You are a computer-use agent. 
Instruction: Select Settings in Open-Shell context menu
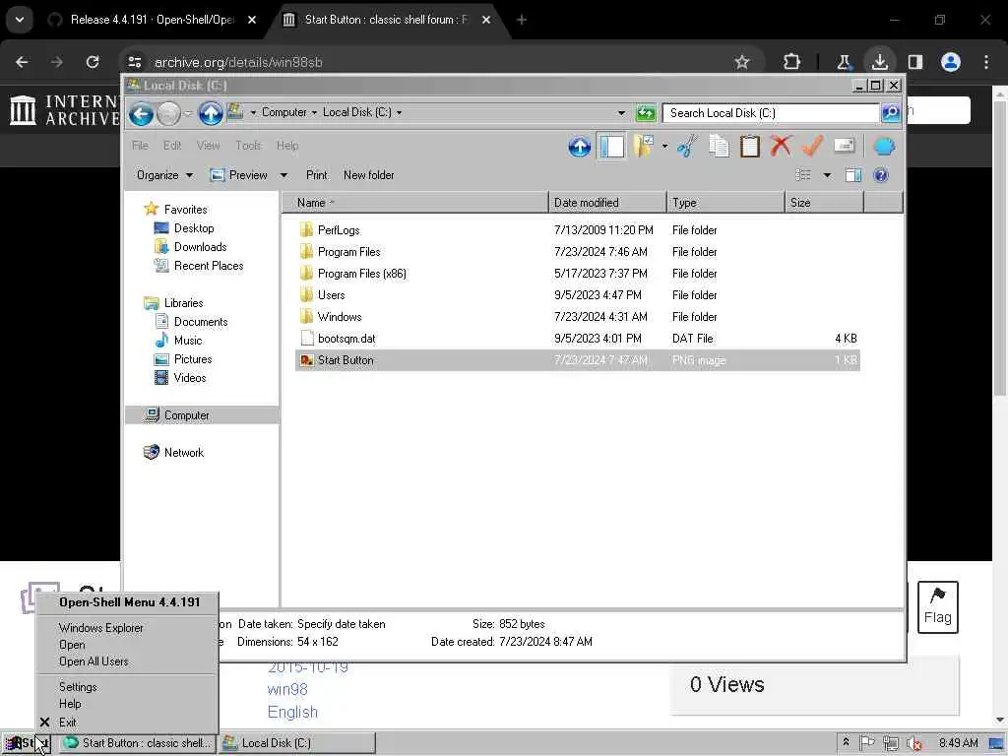coord(127,686)
